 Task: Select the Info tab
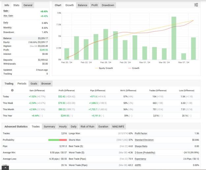7,5
